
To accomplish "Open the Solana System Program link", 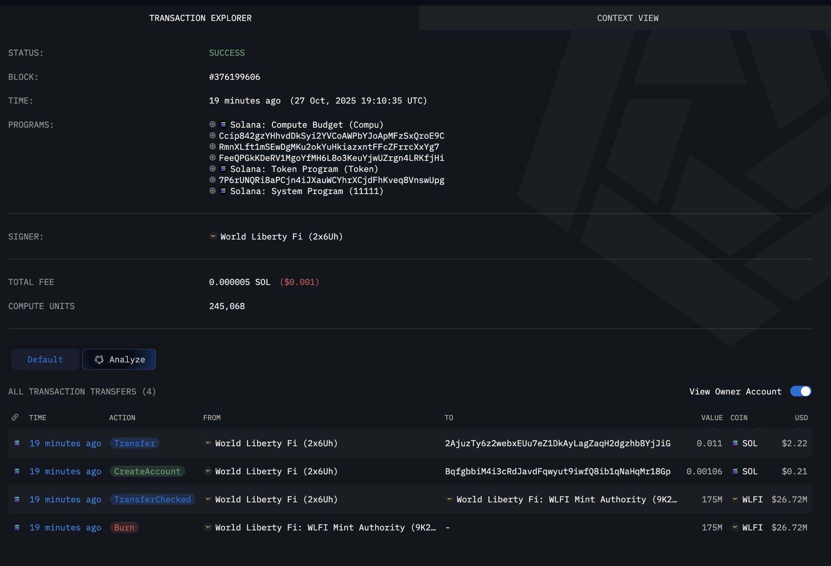I will tap(306, 191).
